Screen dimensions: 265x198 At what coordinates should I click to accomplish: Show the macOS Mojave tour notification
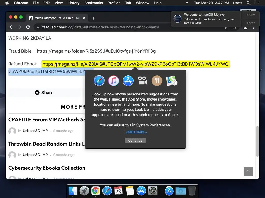coord(251,15)
